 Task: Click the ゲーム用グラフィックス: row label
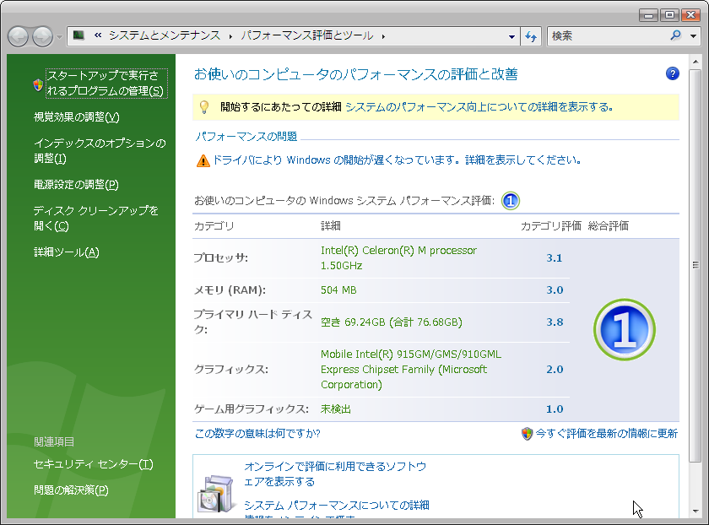click(252, 409)
